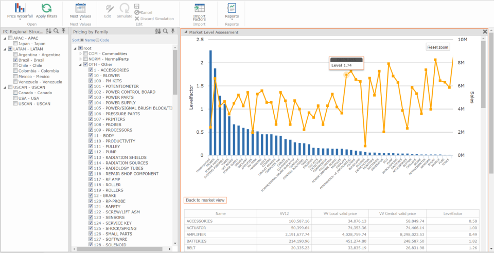The width and height of the screenshot is (494, 253).
Task: Sort by VV Local valid price column
Action: [340, 213]
